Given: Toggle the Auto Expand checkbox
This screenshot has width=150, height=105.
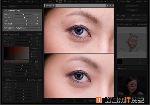Looking at the screenshot, I should 136,24.
